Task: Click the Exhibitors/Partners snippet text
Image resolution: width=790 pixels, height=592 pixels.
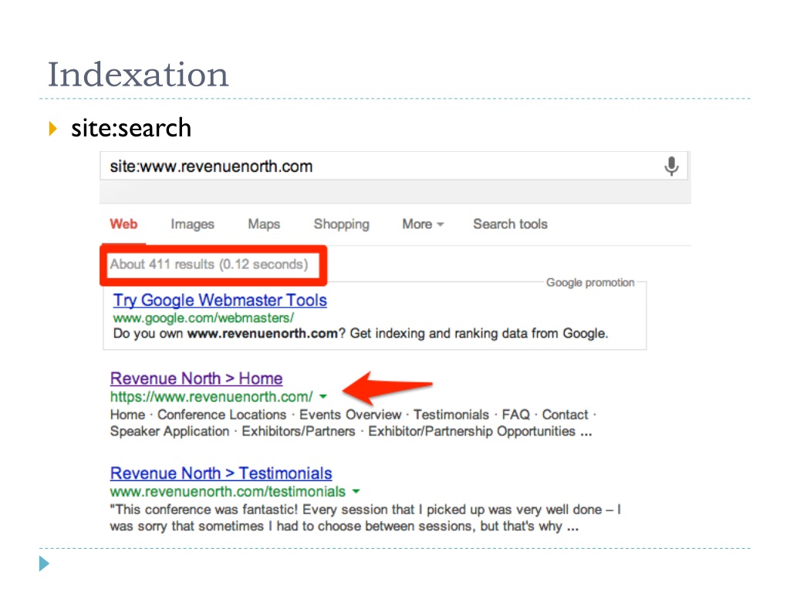Action: tap(299, 432)
